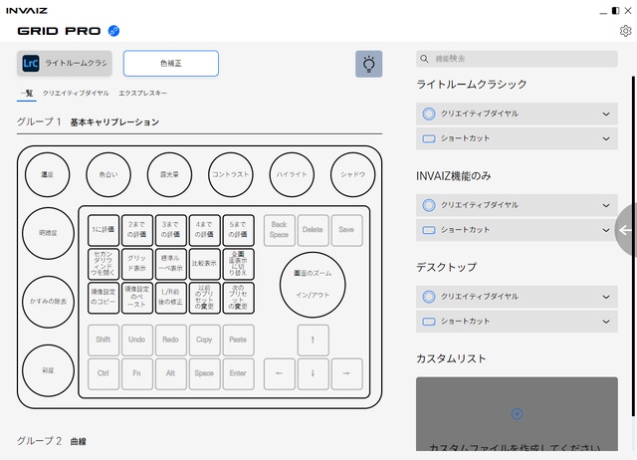Select the グリッド表示 key
The height and width of the screenshot is (460, 637).
point(137,264)
